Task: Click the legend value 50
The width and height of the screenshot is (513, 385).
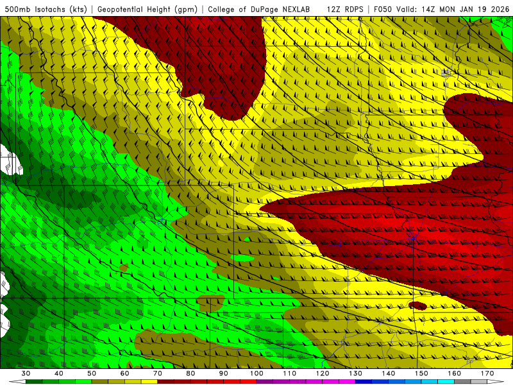Action: click(x=92, y=373)
